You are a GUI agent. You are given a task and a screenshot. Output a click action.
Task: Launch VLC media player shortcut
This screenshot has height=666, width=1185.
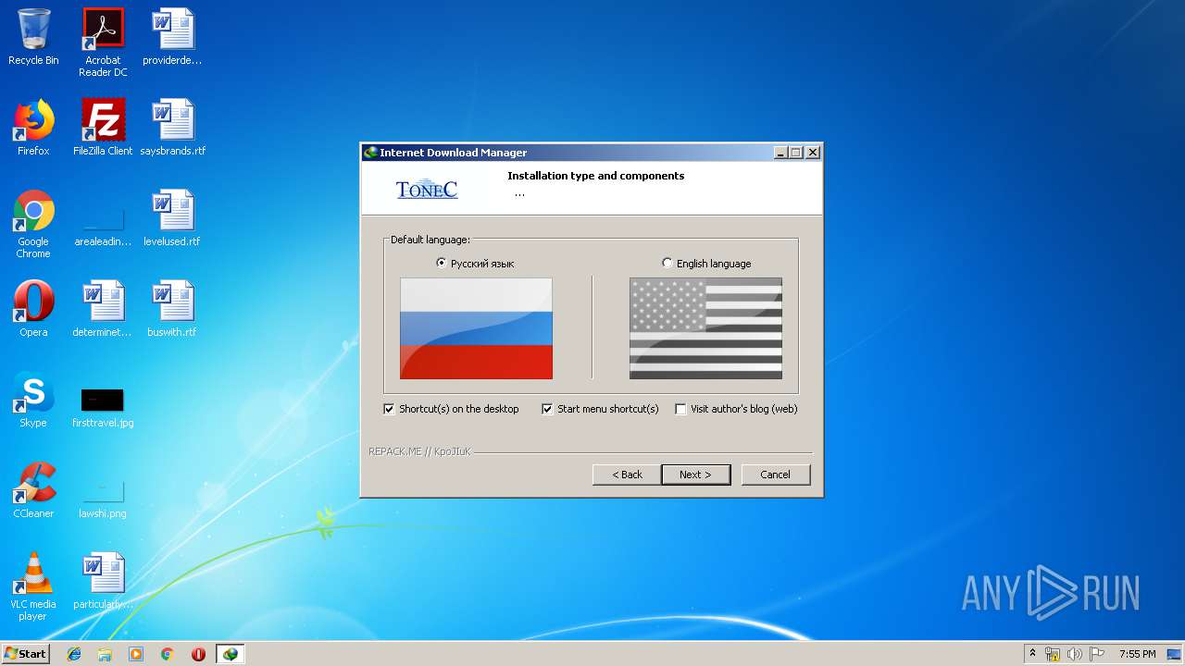(33, 586)
